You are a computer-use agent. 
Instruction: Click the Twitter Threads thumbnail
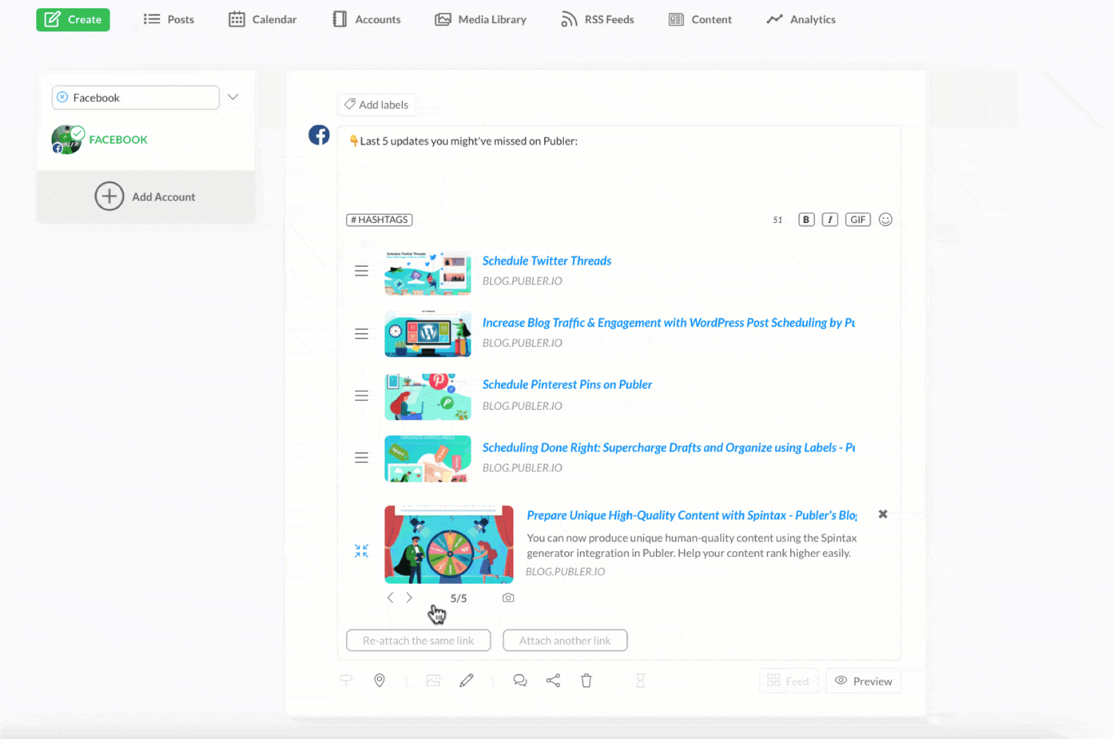click(427, 273)
